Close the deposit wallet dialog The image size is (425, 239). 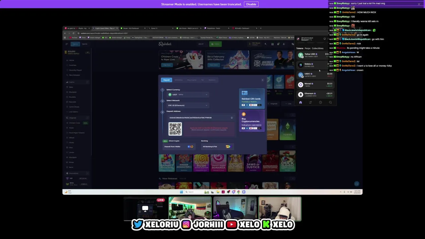pyautogui.click(x=262, y=80)
